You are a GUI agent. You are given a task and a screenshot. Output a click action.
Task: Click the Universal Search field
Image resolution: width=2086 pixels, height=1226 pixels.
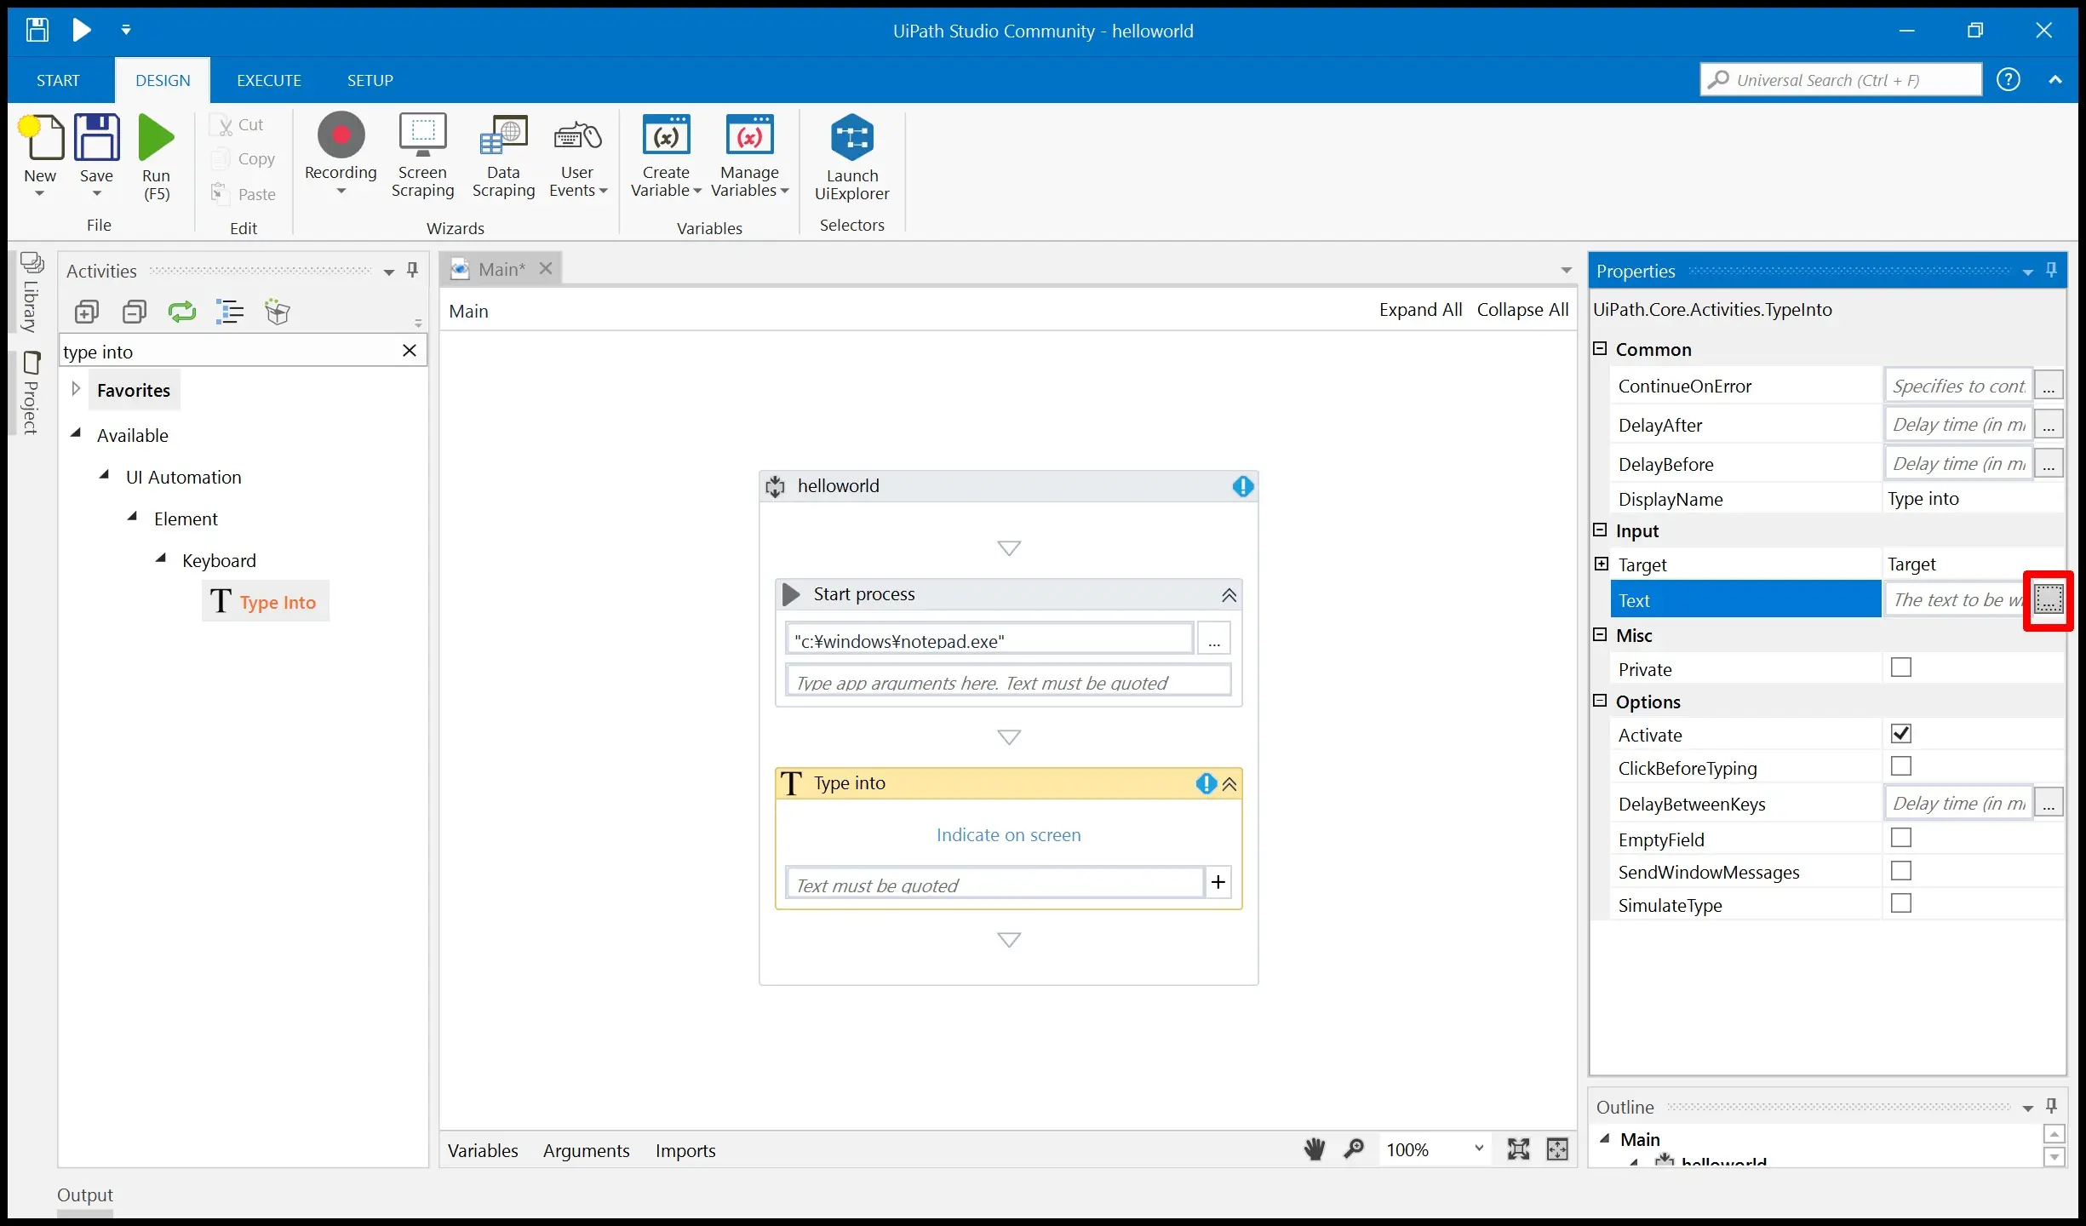[x=1841, y=80]
